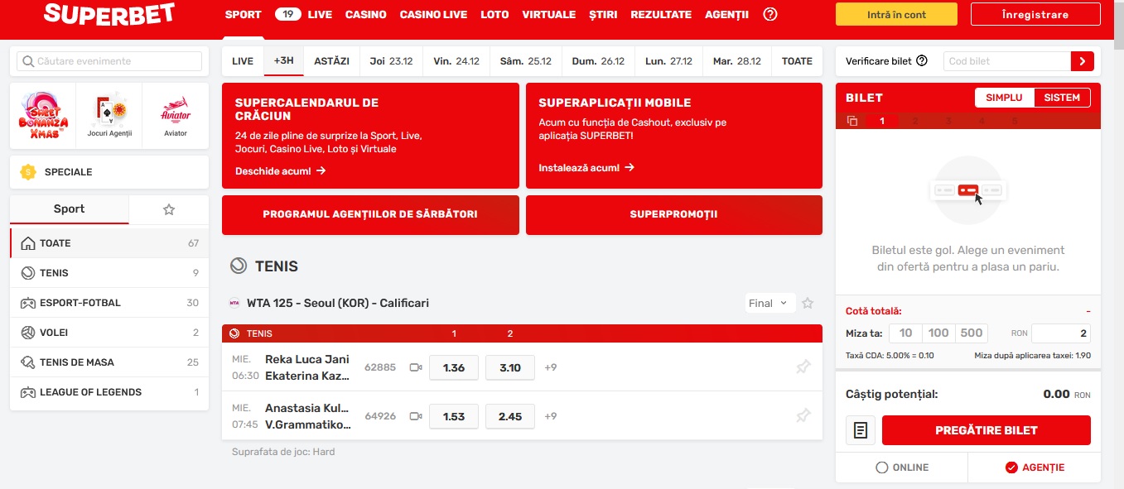This screenshot has height=489, width=1124.
Task: Open the help question mark in the top navigation
Action: click(x=770, y=14)
